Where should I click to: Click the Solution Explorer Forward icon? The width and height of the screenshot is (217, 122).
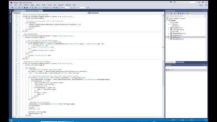coord(169,14)
